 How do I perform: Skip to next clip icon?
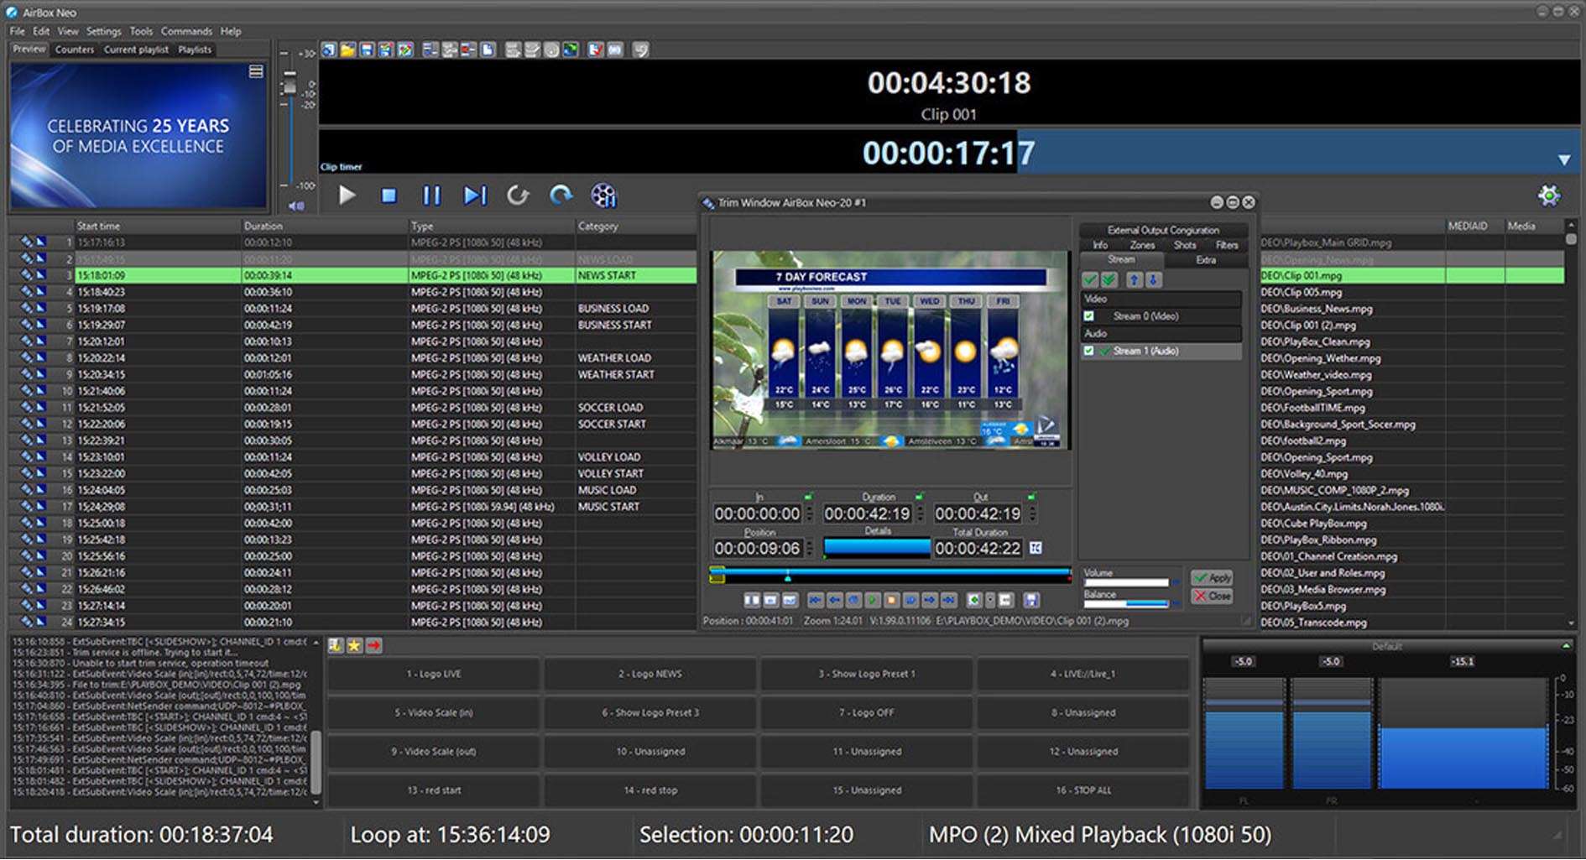[x=475, y=195]
